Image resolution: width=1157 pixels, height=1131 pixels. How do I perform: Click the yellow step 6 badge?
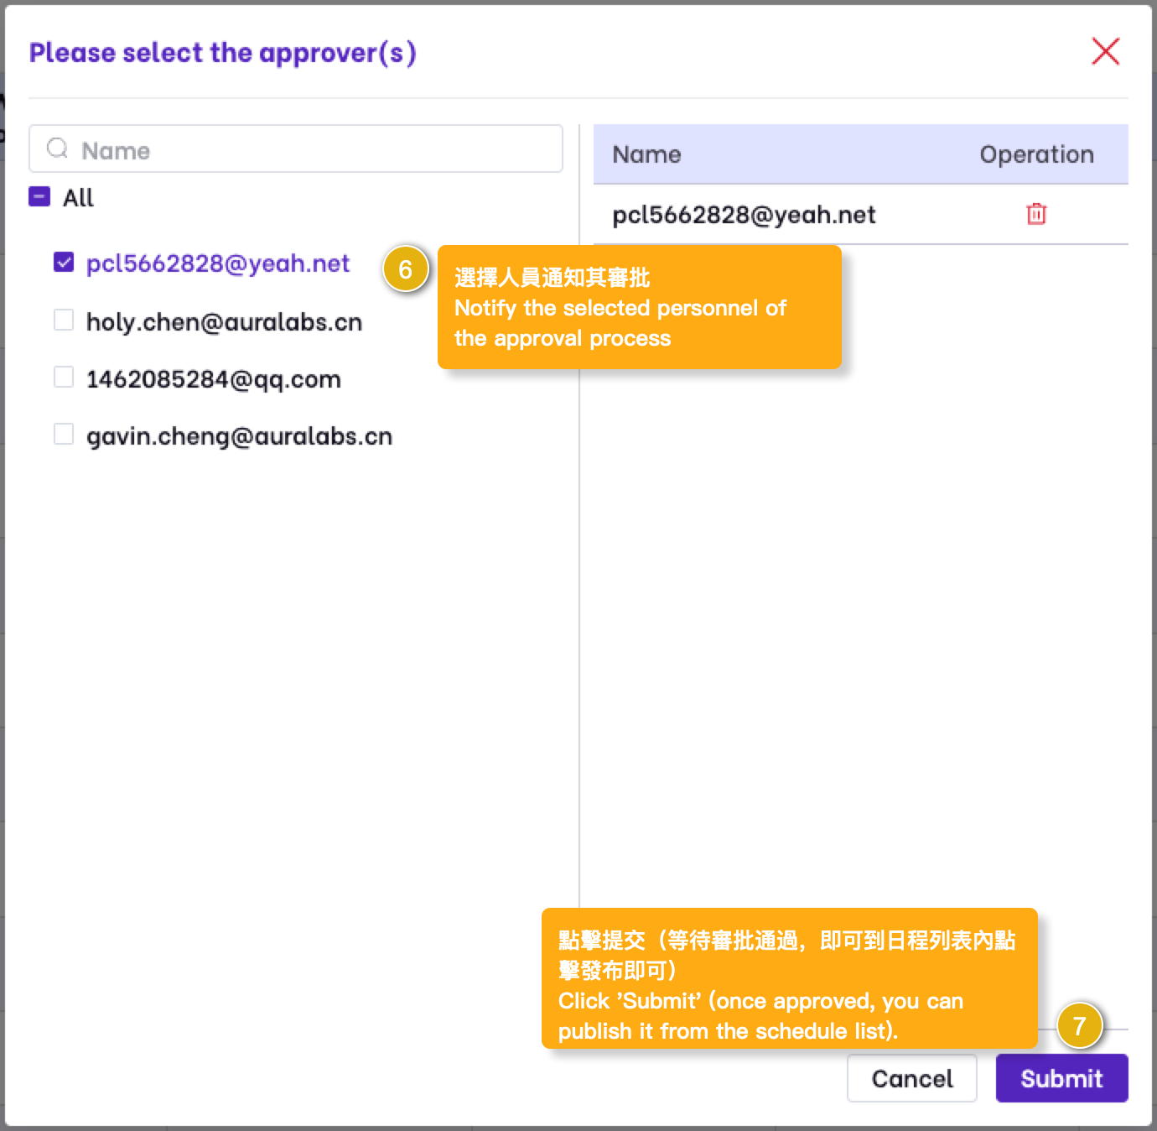[x=406, y=269]
